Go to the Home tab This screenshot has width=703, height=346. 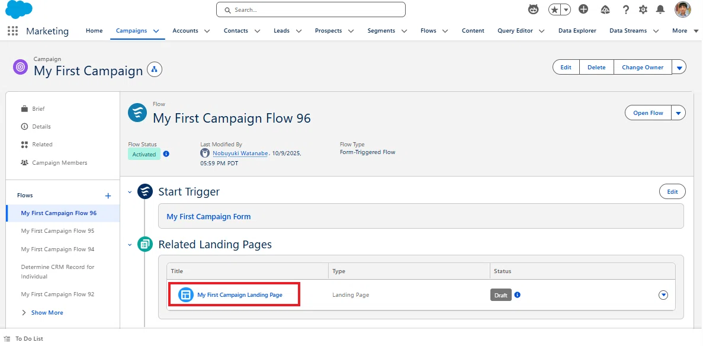[x=94, y=31]
